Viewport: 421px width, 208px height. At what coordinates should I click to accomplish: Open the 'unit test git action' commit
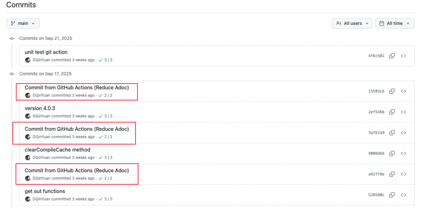click(x=46, y=52)
